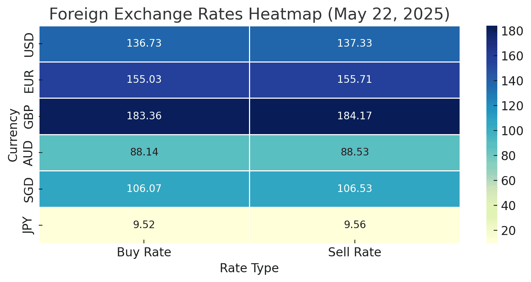Select the SGD Sell Rate cell 106.53
This screenshot has width=531, height=282.
(354, 189)
